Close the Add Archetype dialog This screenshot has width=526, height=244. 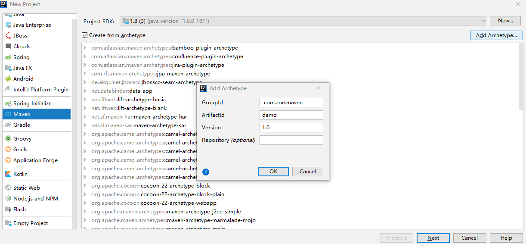[x=319, y=88]
